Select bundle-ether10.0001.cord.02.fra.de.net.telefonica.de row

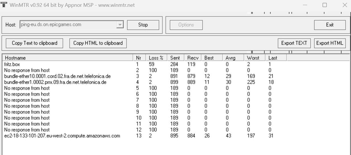point(144,76)
